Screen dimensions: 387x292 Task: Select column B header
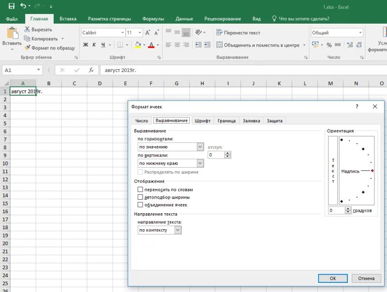coord(49,83)
